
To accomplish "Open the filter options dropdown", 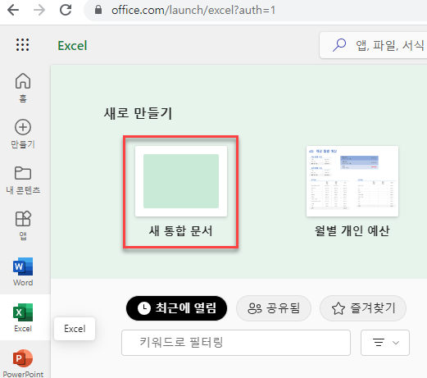I will pyautogui.click(x=385, y=343).
